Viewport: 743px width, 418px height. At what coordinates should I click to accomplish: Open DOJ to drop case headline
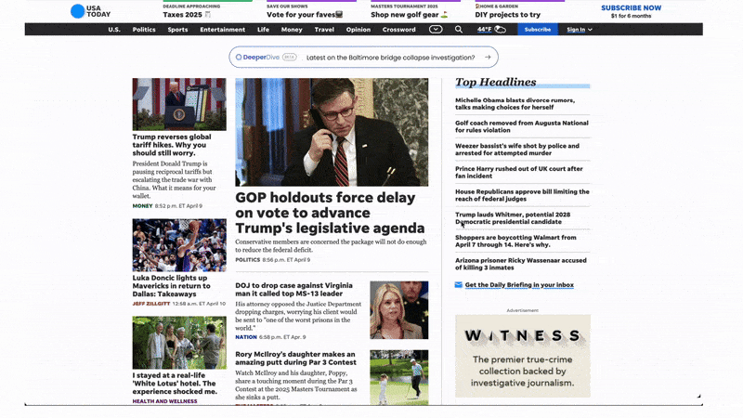pyautogui.click(x=293, y=290)
